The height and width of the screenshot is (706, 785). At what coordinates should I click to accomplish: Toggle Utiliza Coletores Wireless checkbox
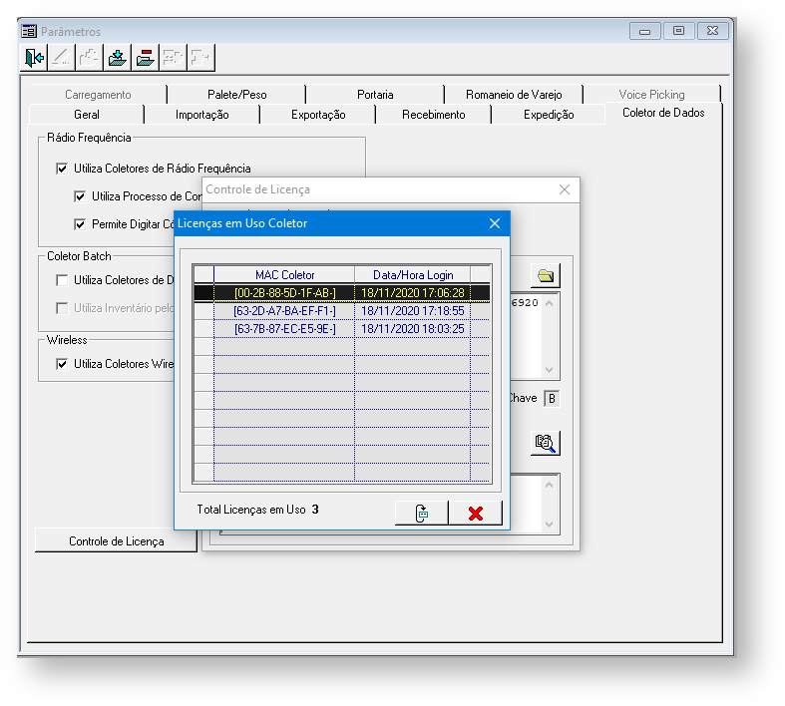pos(62,364)
